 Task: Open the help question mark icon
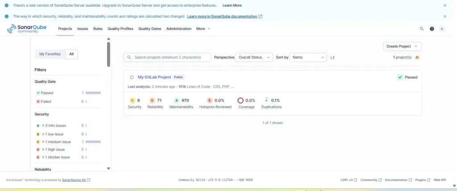point(432,29)
